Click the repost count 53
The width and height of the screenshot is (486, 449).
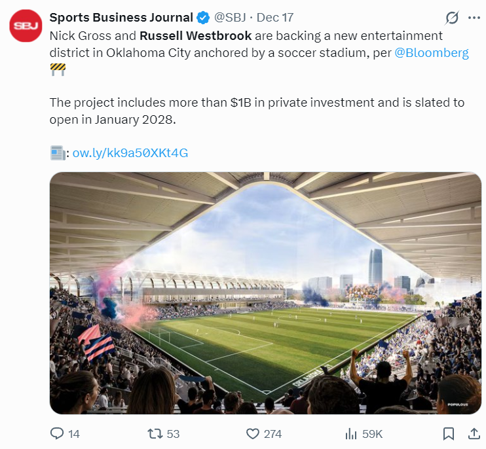click(173, 433)
